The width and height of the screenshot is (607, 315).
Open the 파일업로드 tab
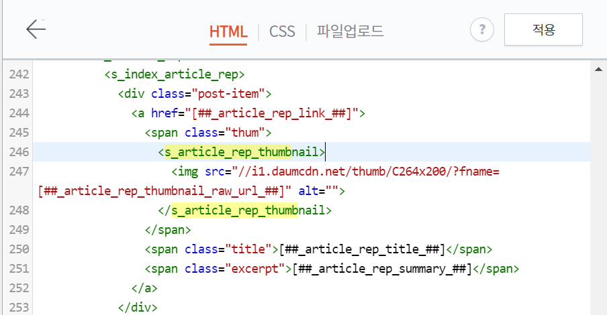(350, 31)
